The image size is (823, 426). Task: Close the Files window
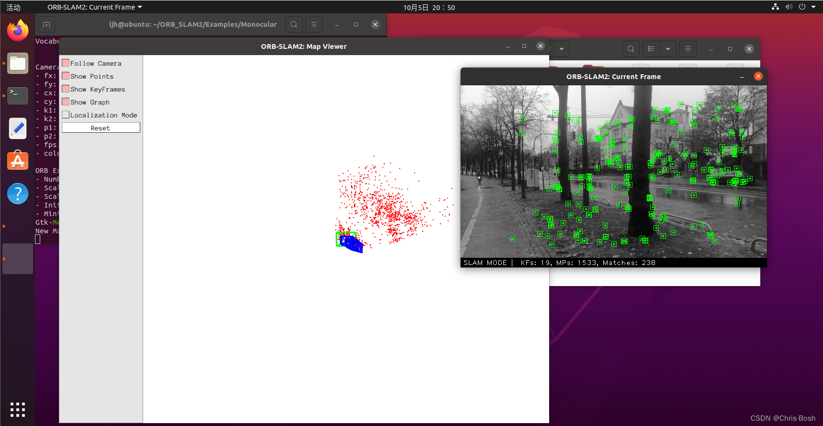[x=749, y=49]
